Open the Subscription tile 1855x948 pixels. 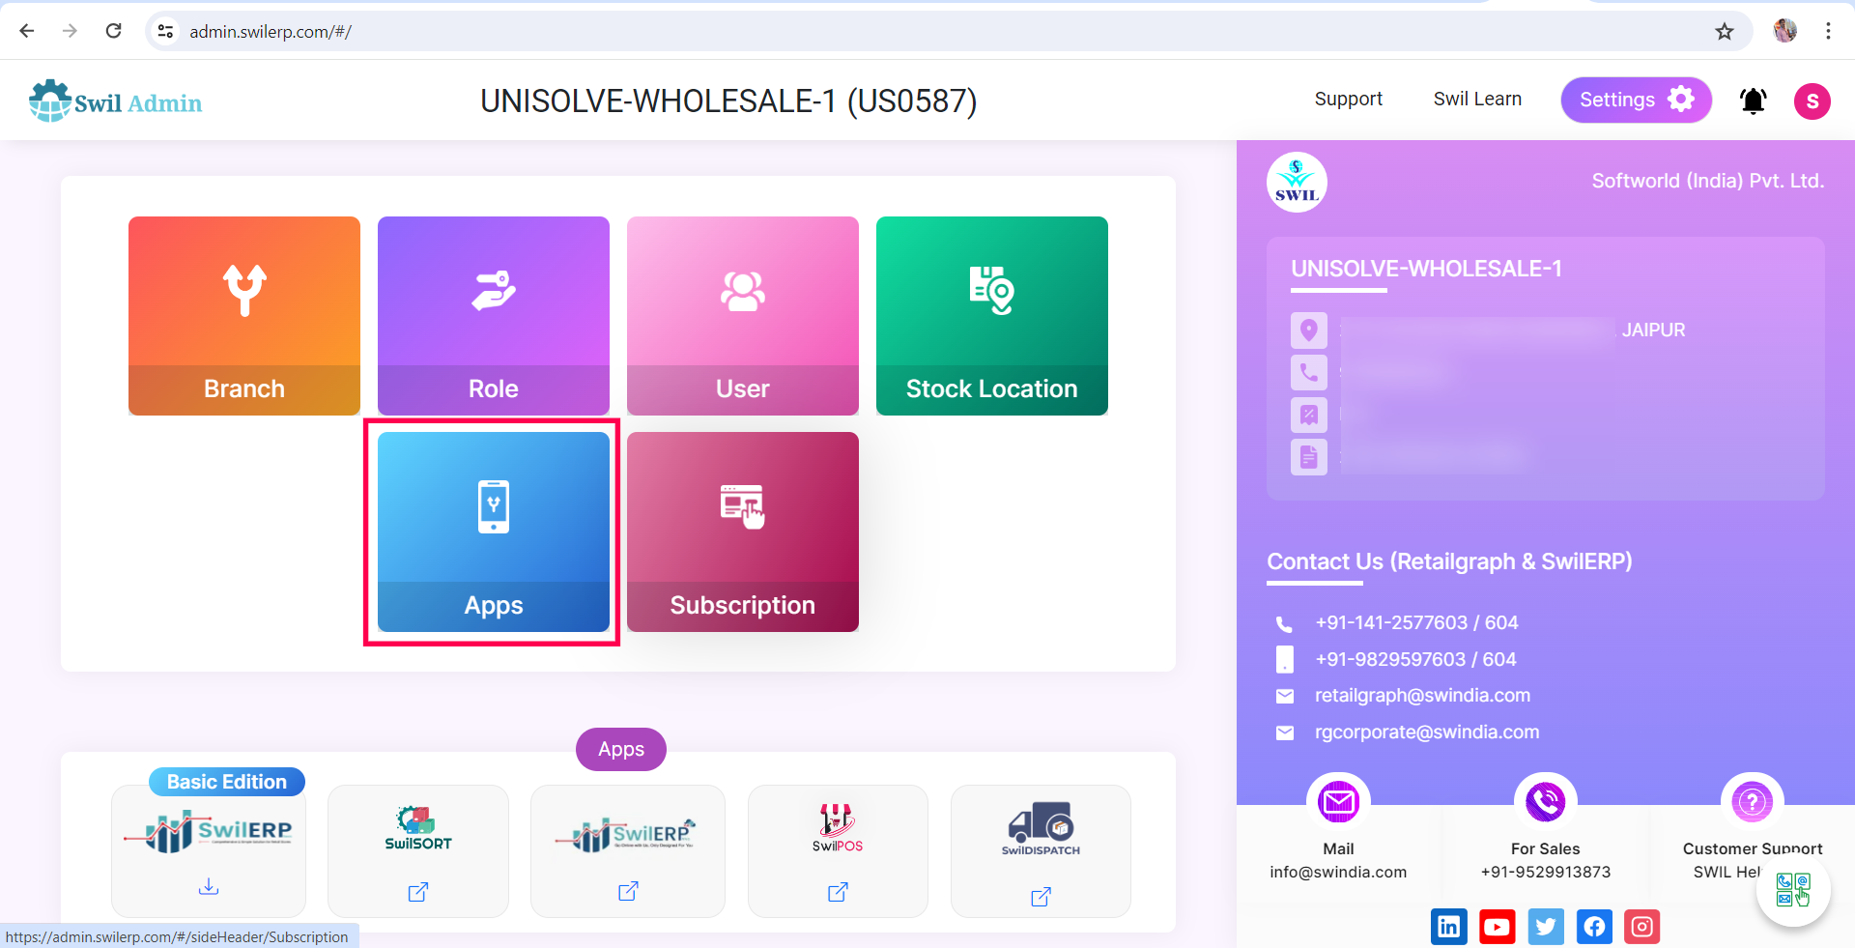(x=743, y=531)
